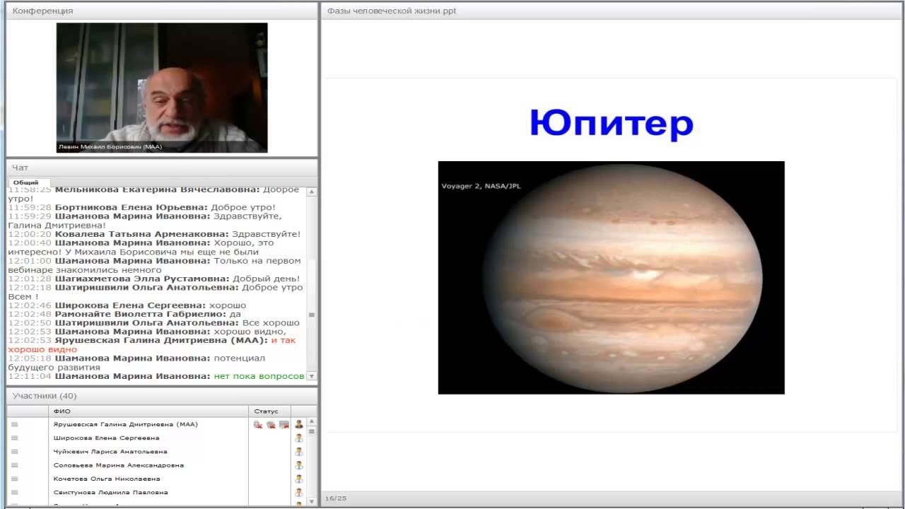This screenshot has height=509, width=905.
Task: Click user icon for Широкова Елена Сергеевна
Action: click(x=299, y=438)
